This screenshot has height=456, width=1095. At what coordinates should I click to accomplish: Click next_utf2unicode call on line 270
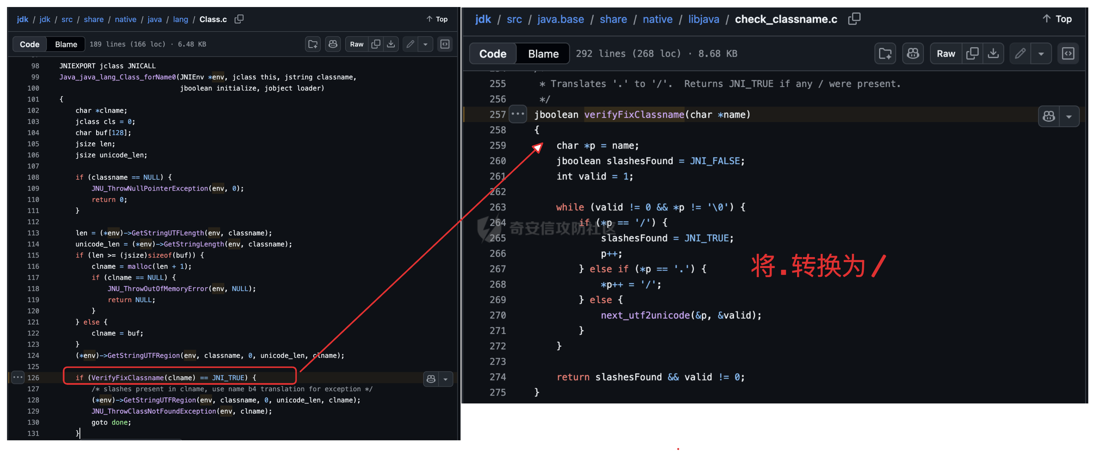(x=645, y=315)
